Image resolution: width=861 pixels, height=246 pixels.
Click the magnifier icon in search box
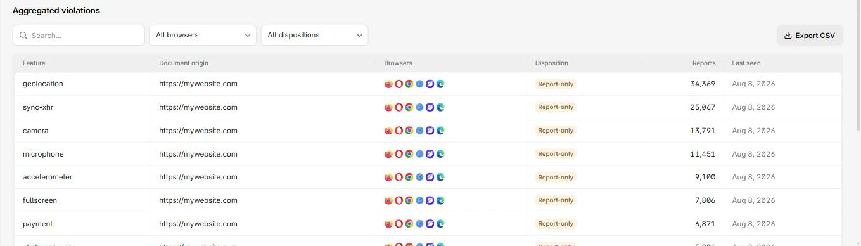pos(23,36)
